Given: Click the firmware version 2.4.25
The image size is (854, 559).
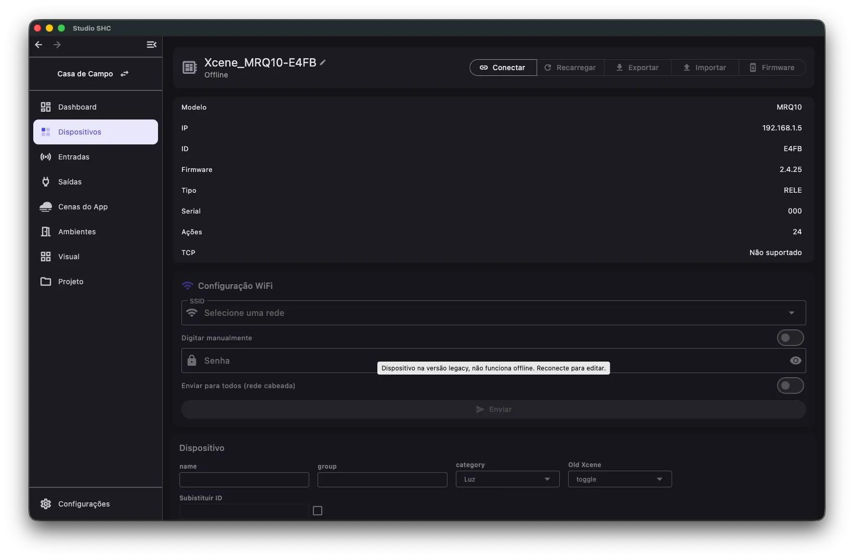Looking at the screenshot, I should (791, 169).
